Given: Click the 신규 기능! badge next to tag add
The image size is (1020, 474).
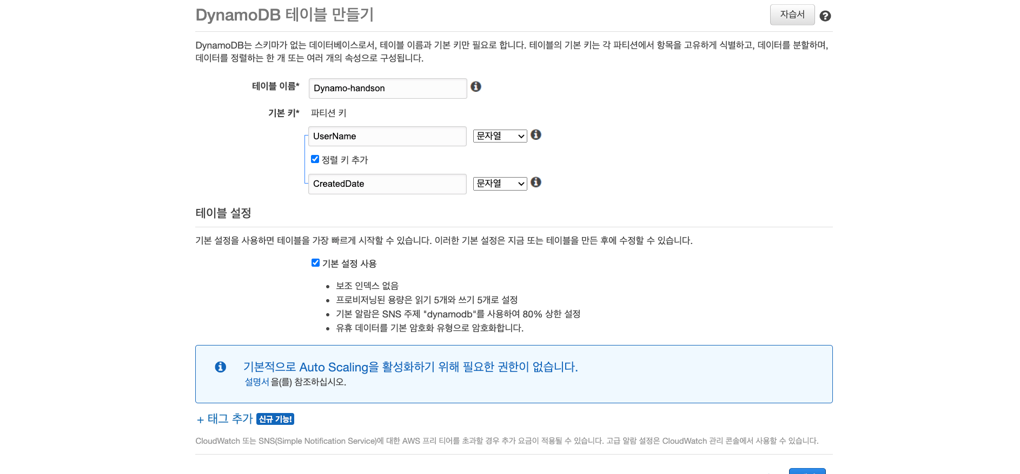Looking at the screenshot, I should [274, 419].
